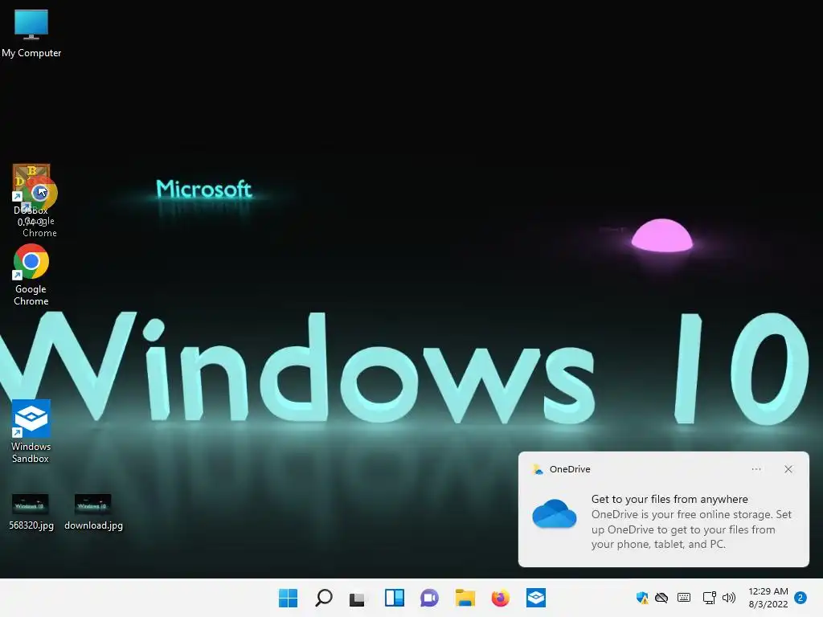This screenshot has width=823, height=617.
Task: Click the OneDrive notification title
Action: 570,469
